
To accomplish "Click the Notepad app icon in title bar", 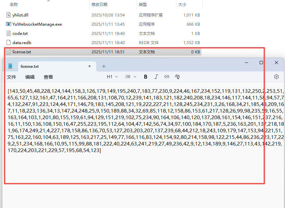I will click(10, 66).
